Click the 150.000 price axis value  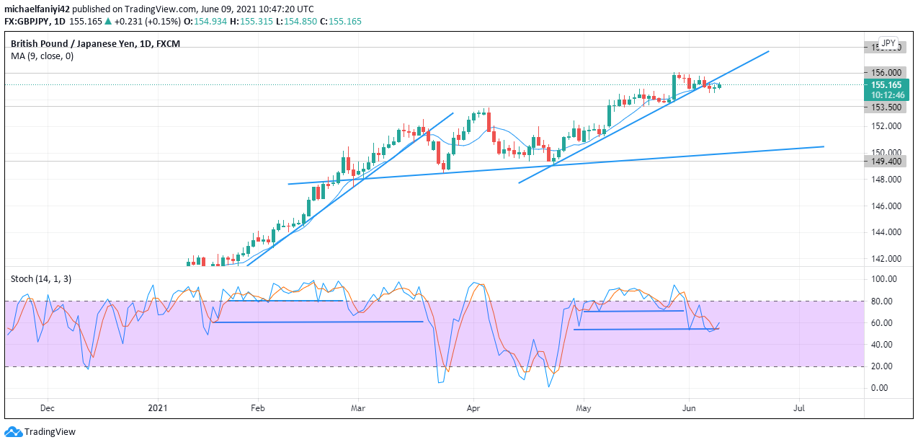pos(886,153)
